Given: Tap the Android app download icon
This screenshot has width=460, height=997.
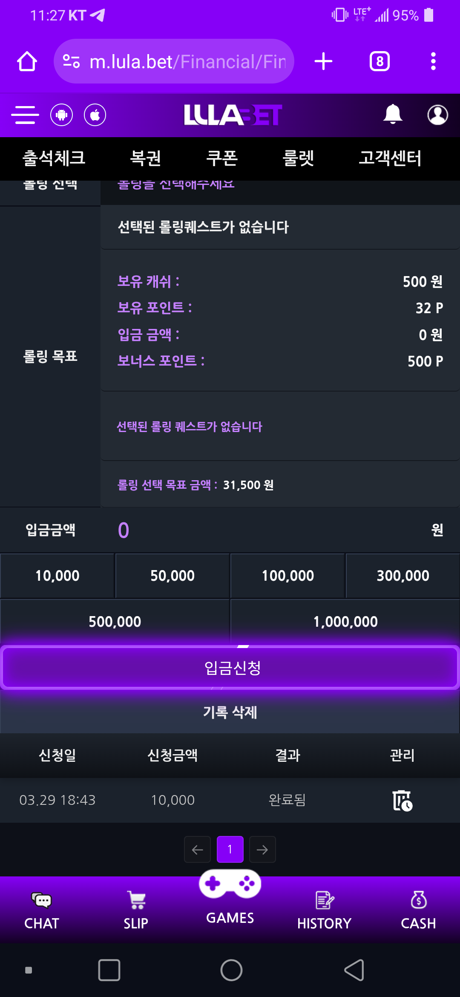Looking at the screenshot, I should pyautogui.click(x=62, y=115).
